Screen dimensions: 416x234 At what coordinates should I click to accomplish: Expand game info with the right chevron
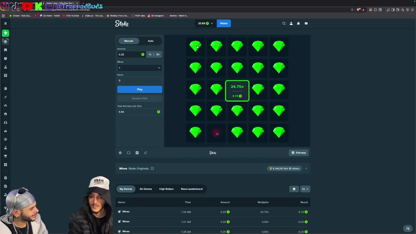(x=306, y=169)
